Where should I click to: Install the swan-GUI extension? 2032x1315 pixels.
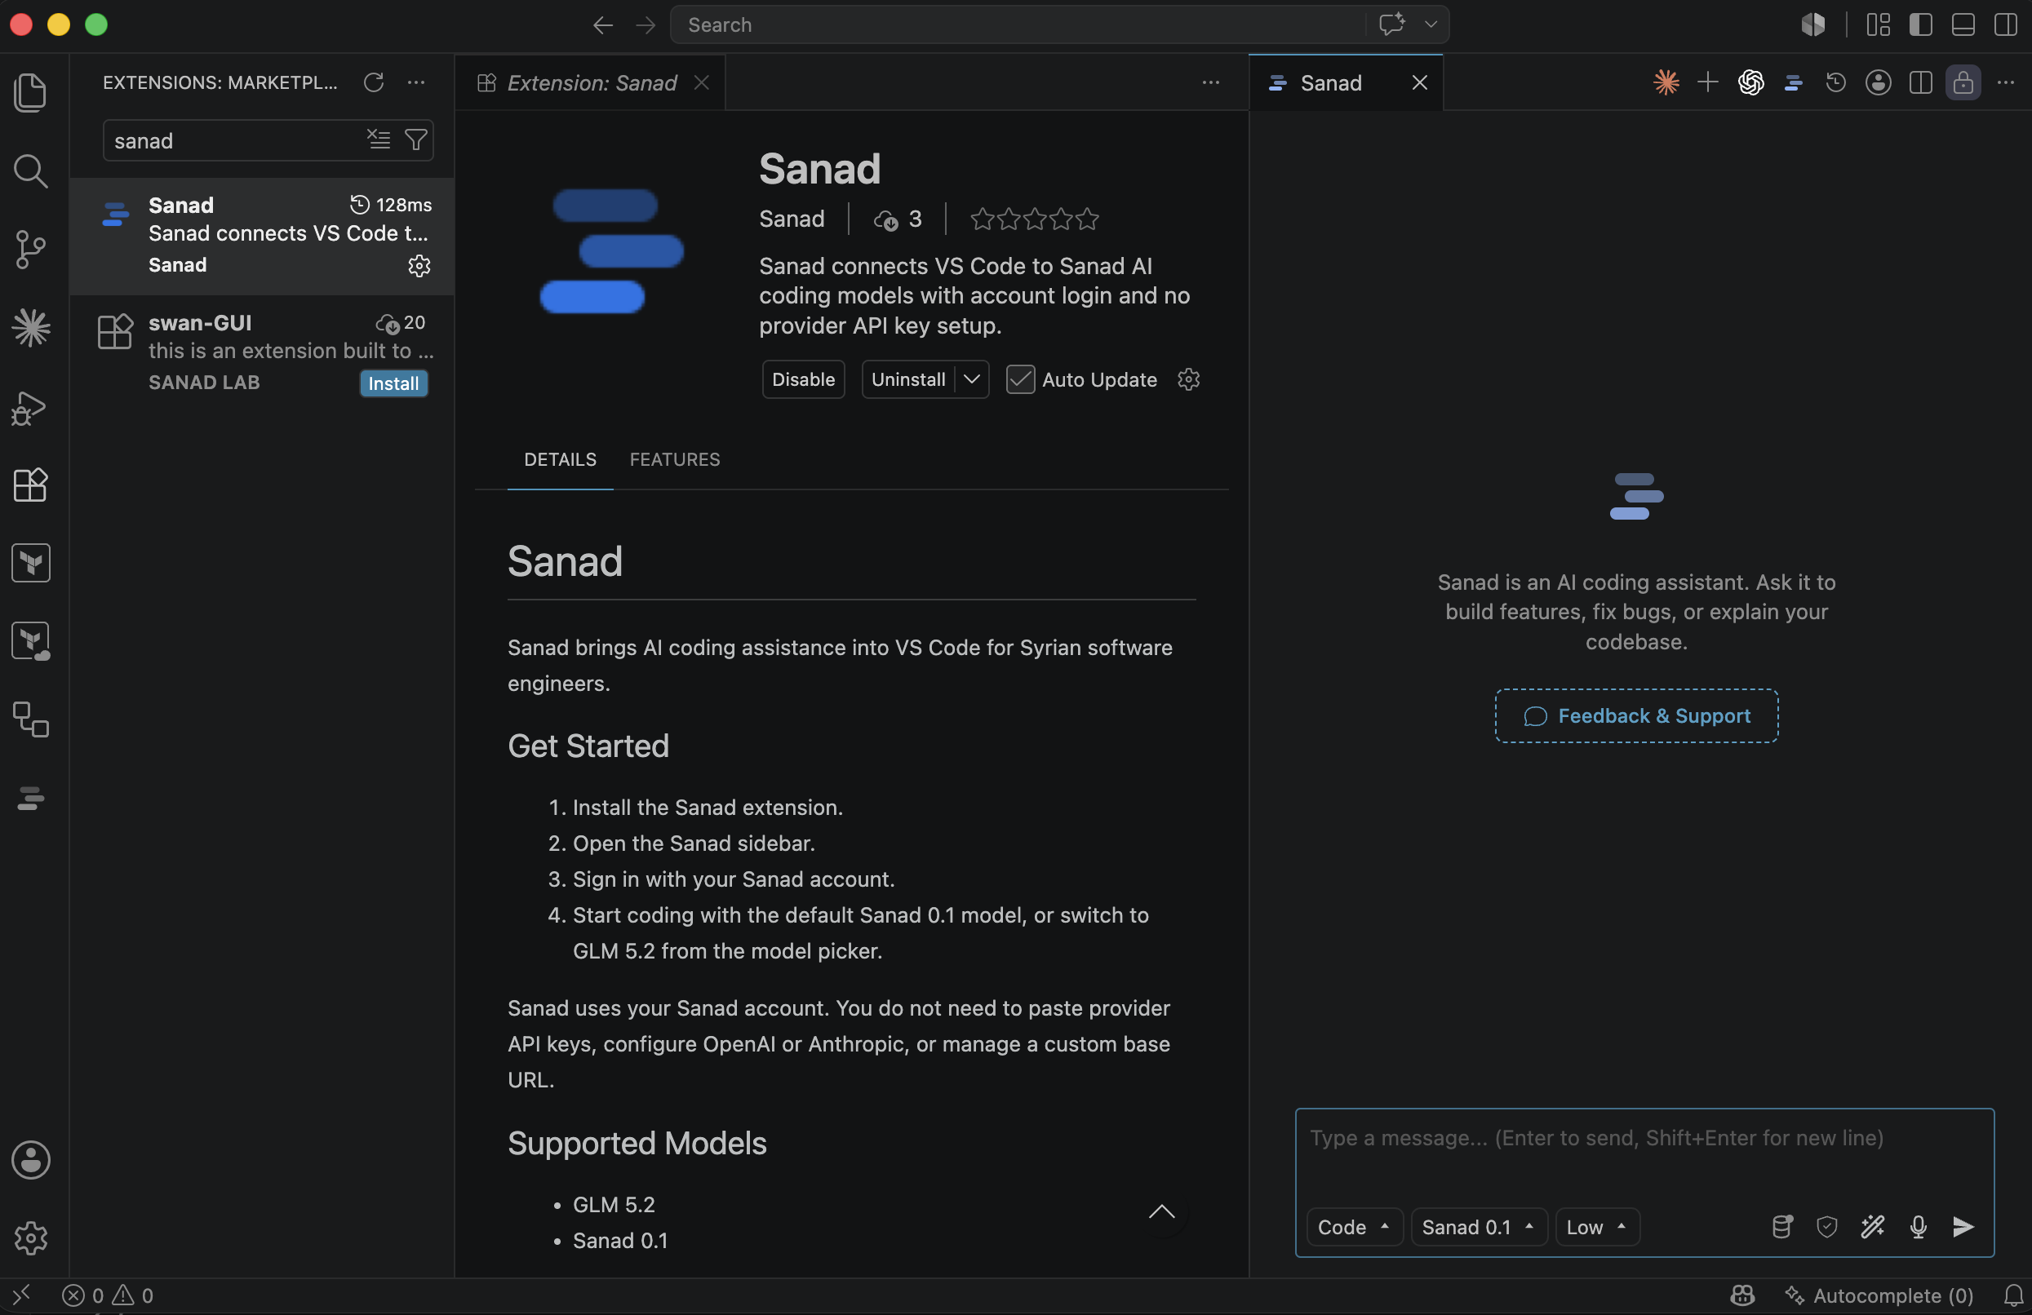coord(393,383)
